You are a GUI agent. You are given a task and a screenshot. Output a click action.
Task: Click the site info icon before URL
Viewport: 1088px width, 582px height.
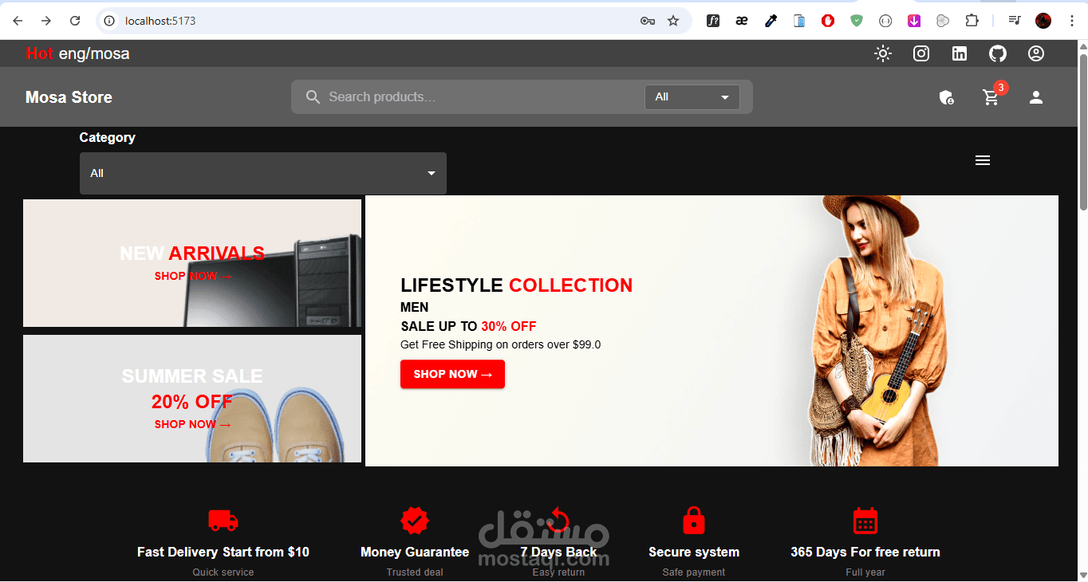pos(110,21)
